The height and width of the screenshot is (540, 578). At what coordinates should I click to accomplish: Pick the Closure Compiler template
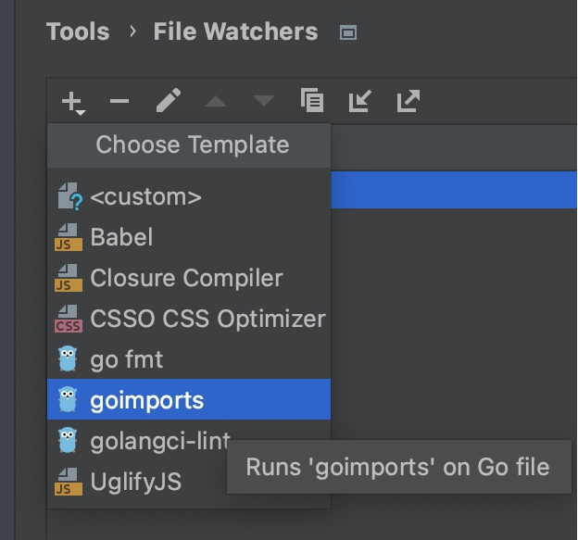[x=186, y=278]
